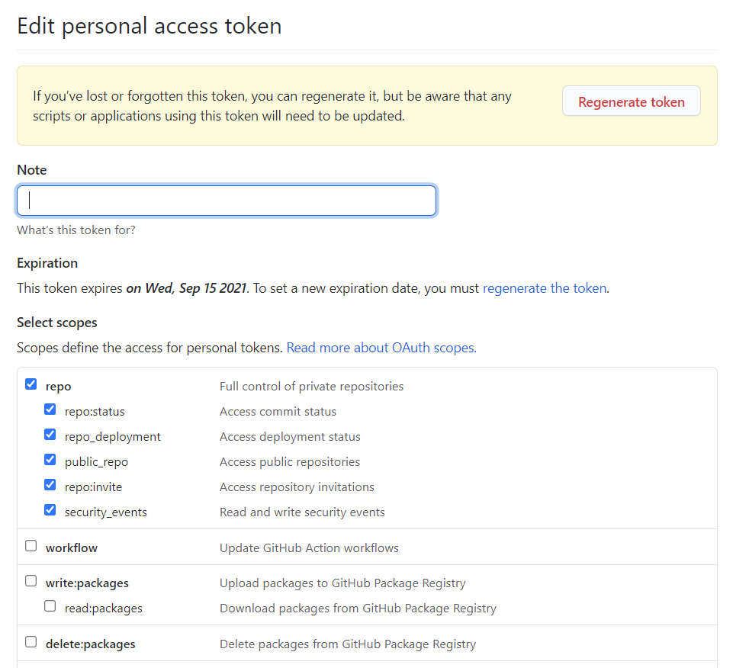Click the write:packages label text
The width and height of the screenshot is (733, 668).
(87, 583)
